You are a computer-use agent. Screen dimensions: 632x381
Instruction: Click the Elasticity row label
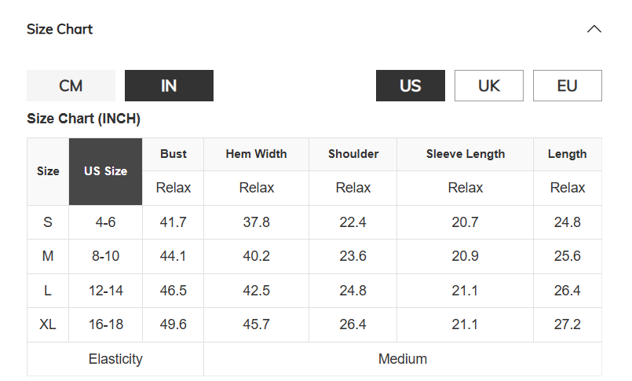[115, 359]
